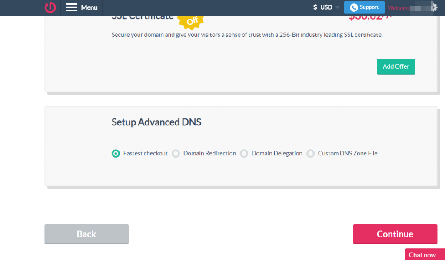Select the Domain Redirection radio option
This screenshot has width=445, height=260.
pyautogui.click(x=176, y=153)
